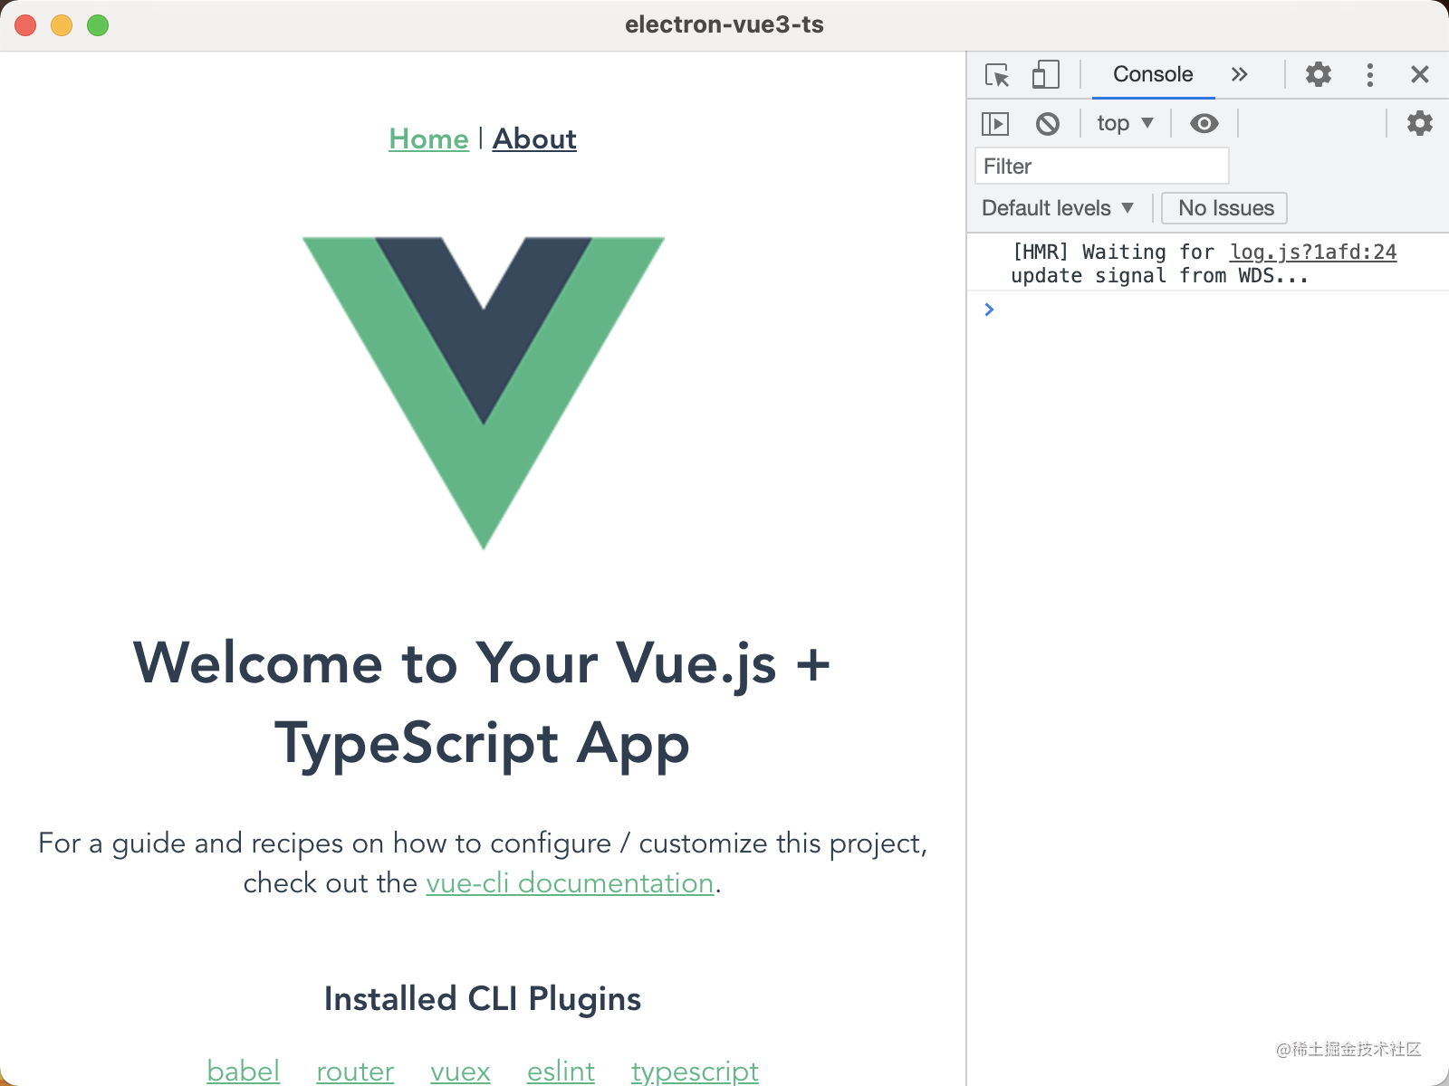Open console settings gear

pos(1420,123)
